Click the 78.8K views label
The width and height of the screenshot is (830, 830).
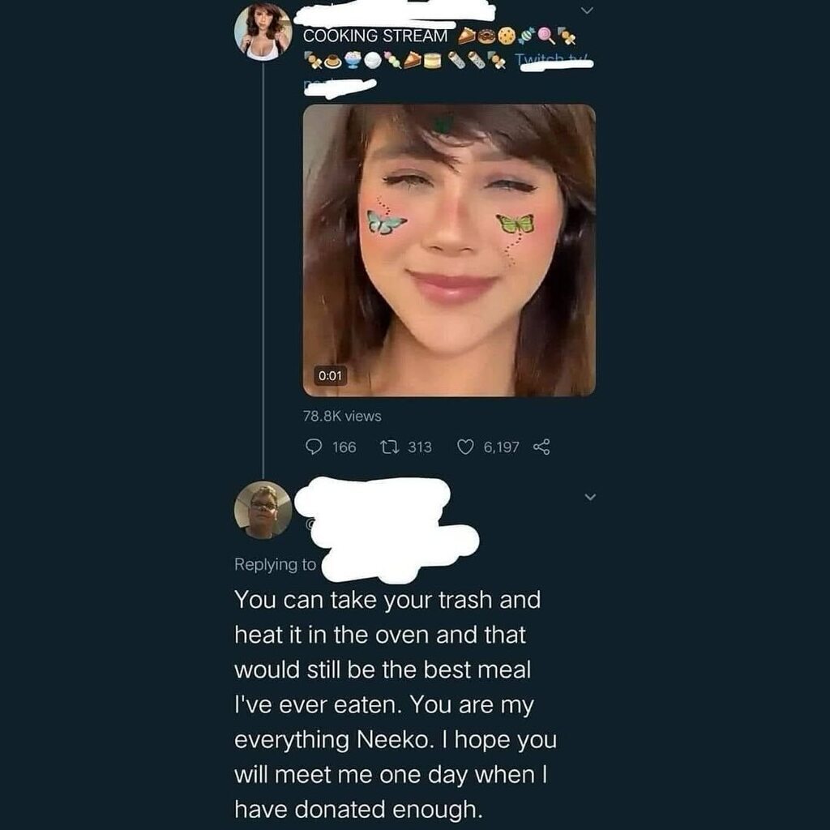[x=342, y=416]
